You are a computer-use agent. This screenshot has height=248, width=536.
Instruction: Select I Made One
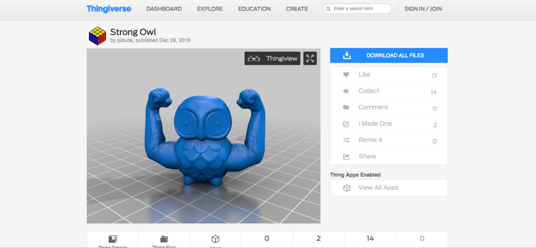pyautogui.click(x=389, y=124)
